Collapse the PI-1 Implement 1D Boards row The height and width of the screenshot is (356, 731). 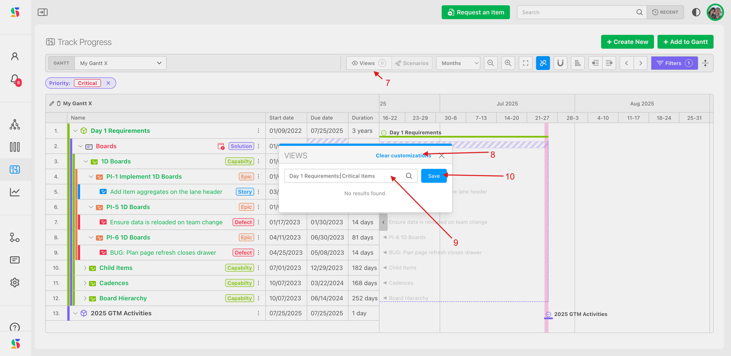point(91,177)
